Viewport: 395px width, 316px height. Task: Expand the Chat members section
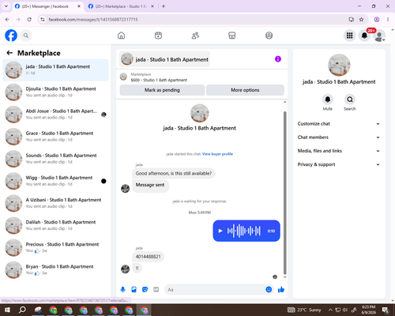tap(339, 137)
